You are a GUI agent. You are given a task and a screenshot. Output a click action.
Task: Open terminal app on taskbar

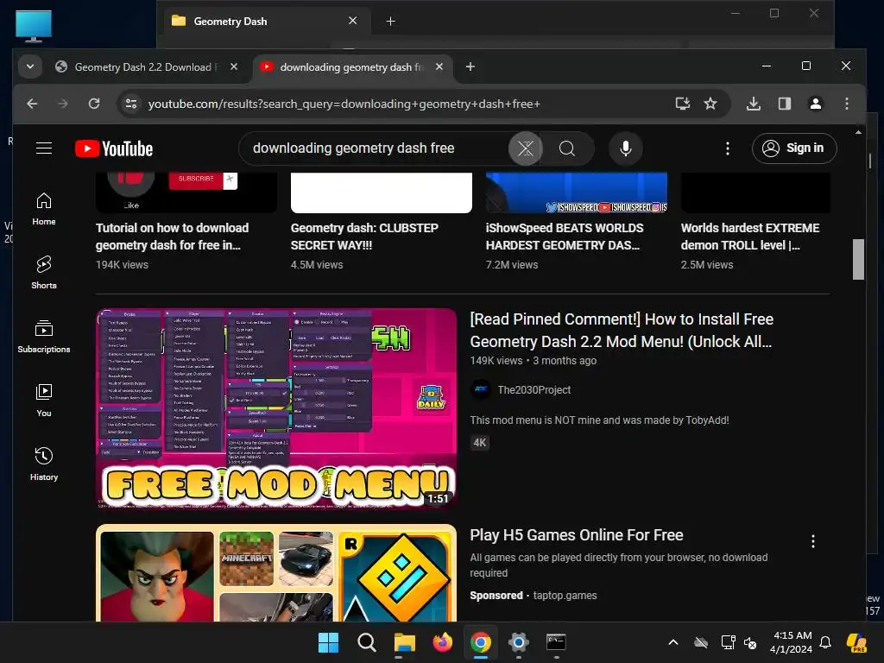556,642
